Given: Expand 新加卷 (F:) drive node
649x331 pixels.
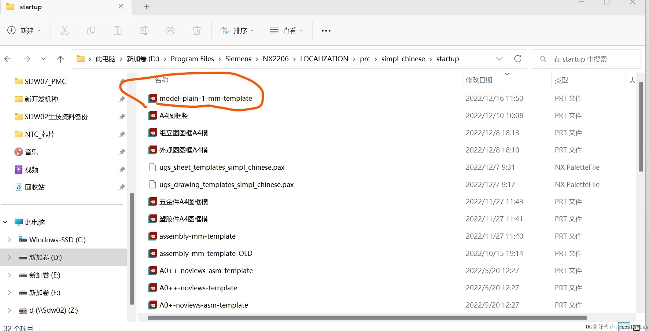Looking at the screenshot, I should pyautogui.click(x=10, y=293).
